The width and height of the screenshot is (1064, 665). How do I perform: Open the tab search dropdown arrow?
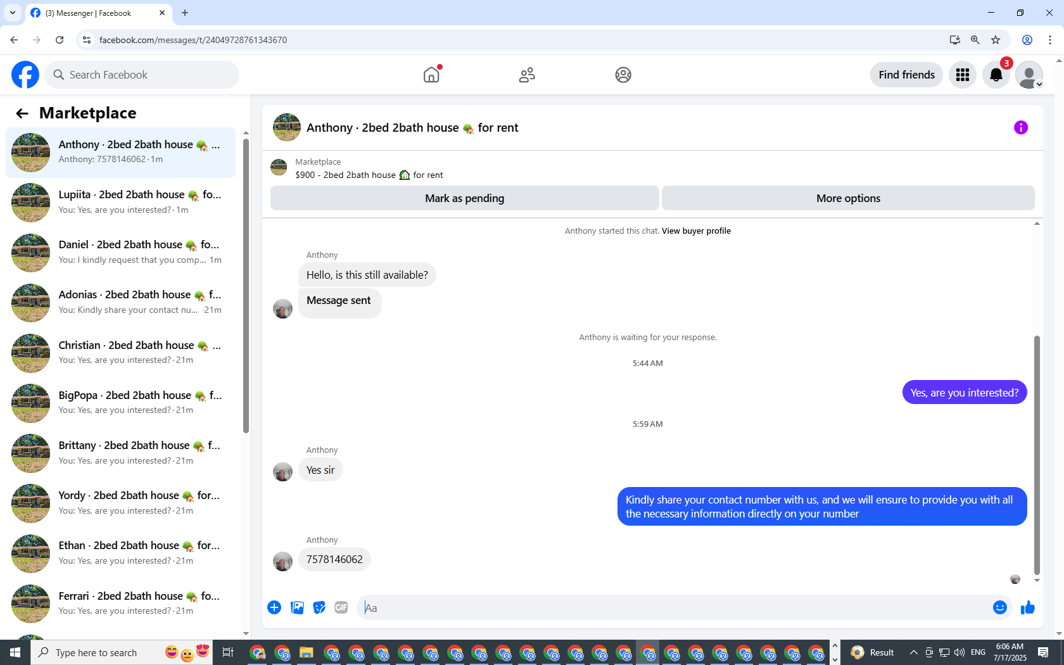13,13
